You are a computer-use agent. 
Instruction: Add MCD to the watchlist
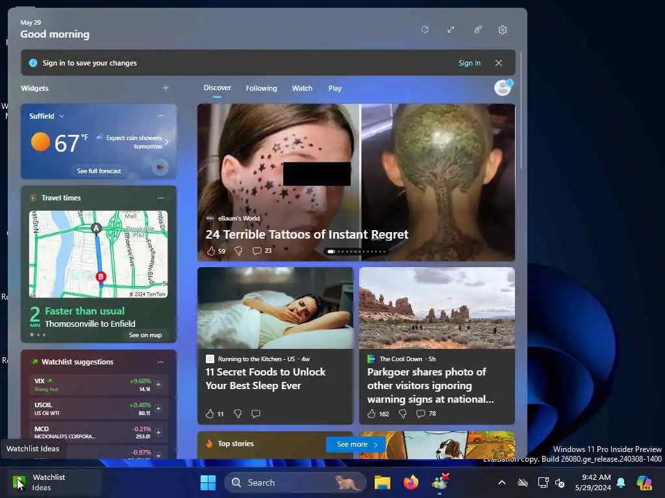point(158,433)
